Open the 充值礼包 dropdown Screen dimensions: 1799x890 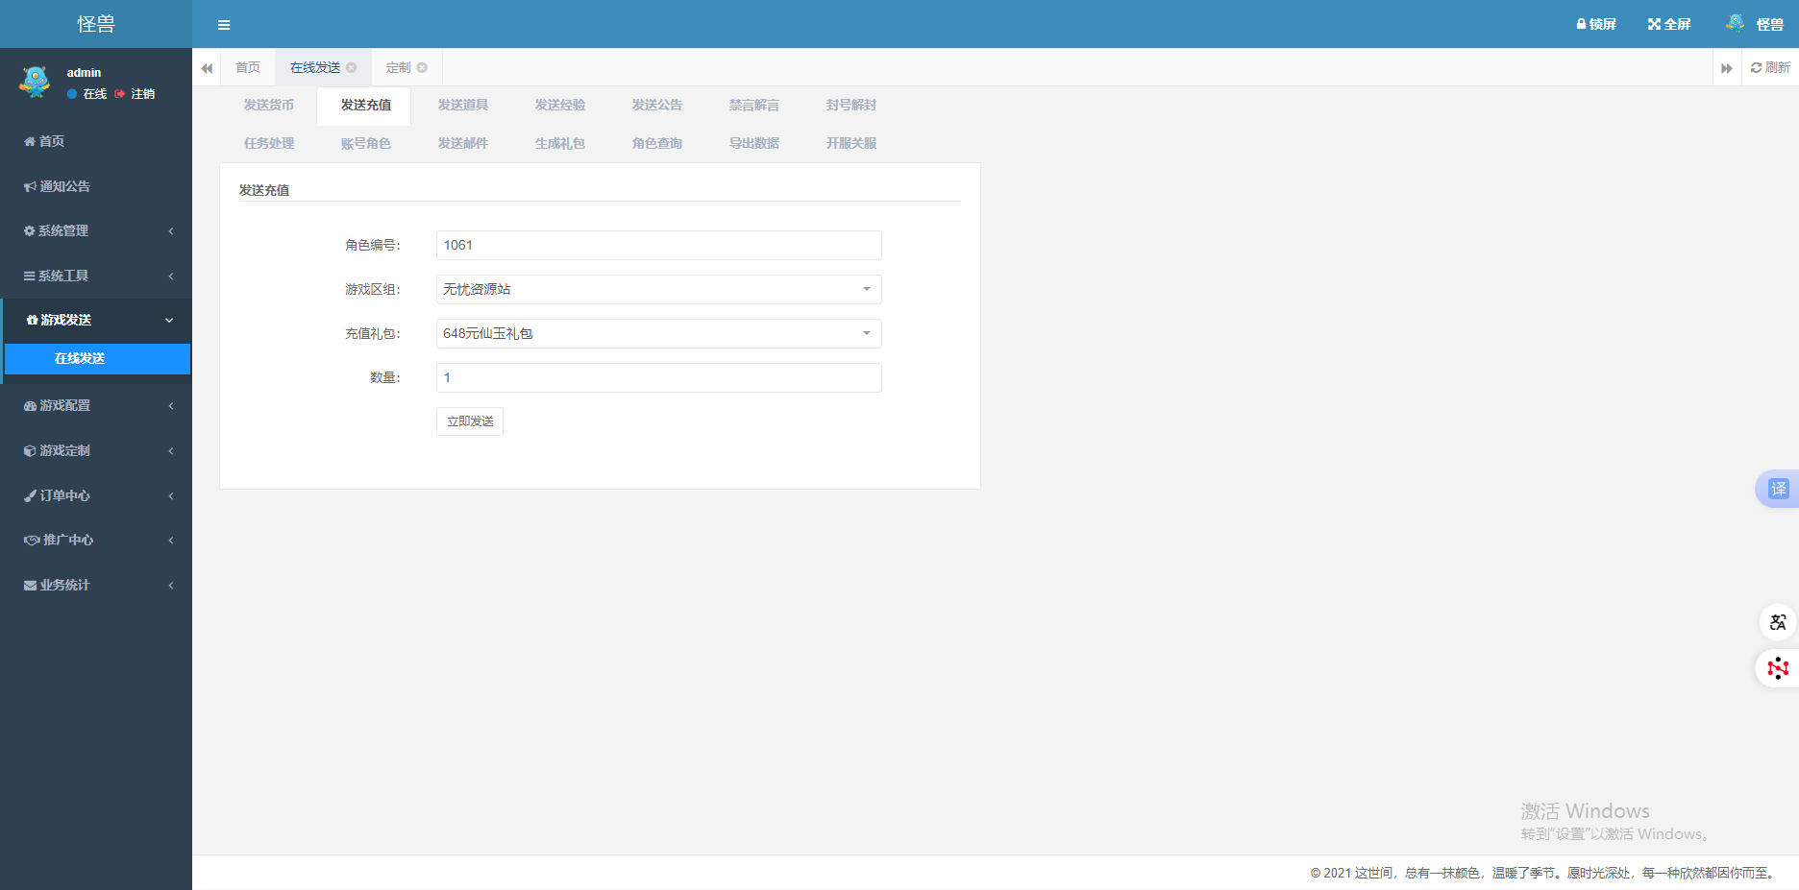[x=658, y=333]
